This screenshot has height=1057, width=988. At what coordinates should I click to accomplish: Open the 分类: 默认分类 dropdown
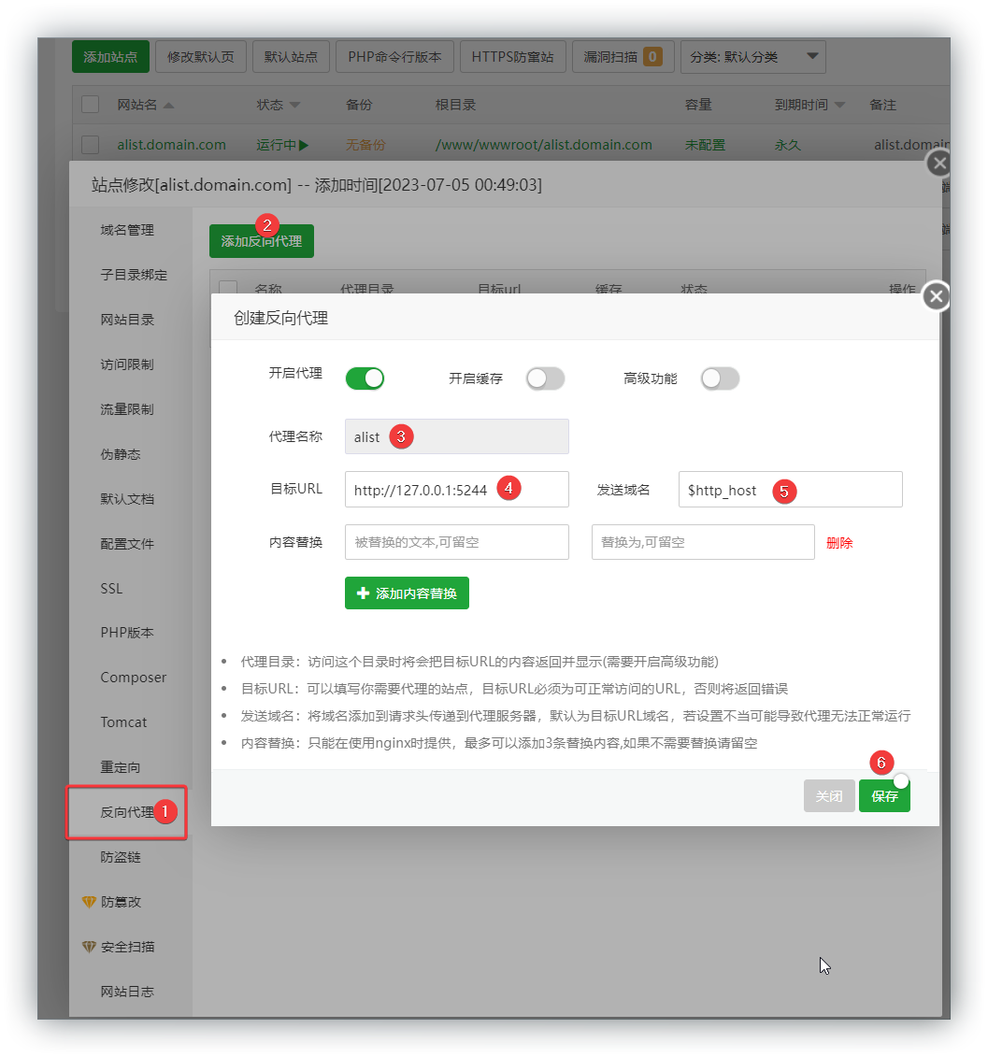point(752,56)
